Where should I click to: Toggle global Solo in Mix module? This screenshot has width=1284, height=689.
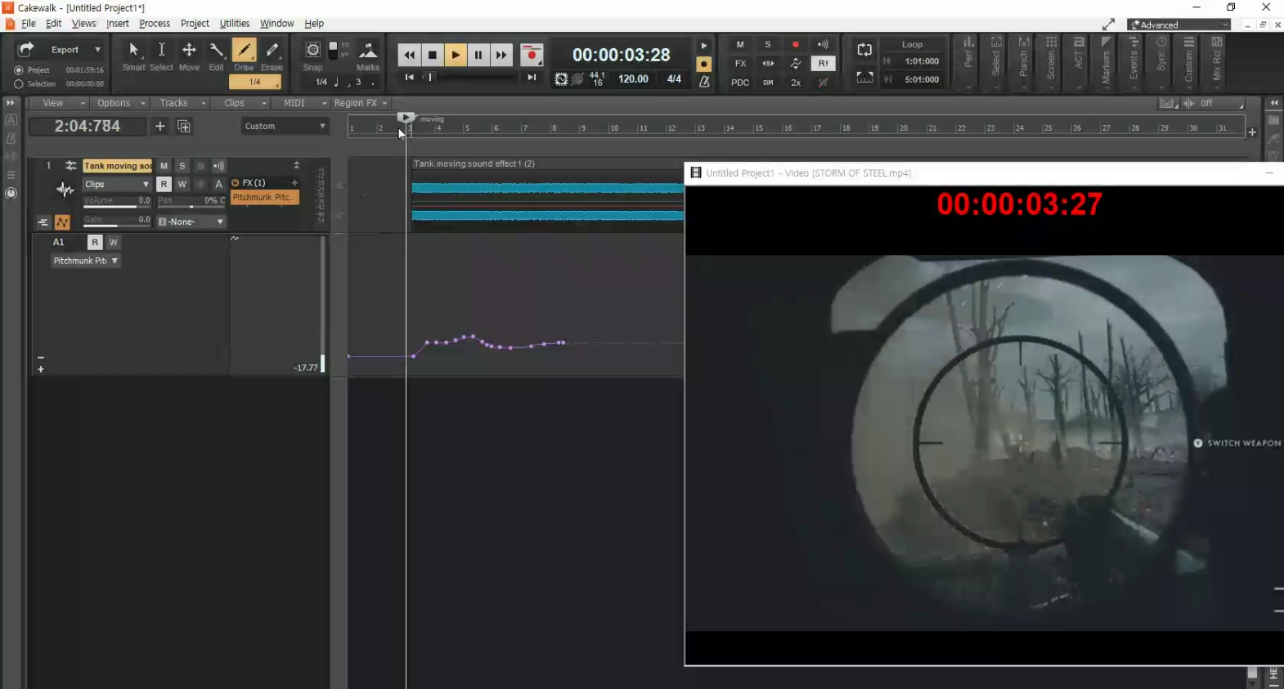pyautogui.click(x=768, y=45)
